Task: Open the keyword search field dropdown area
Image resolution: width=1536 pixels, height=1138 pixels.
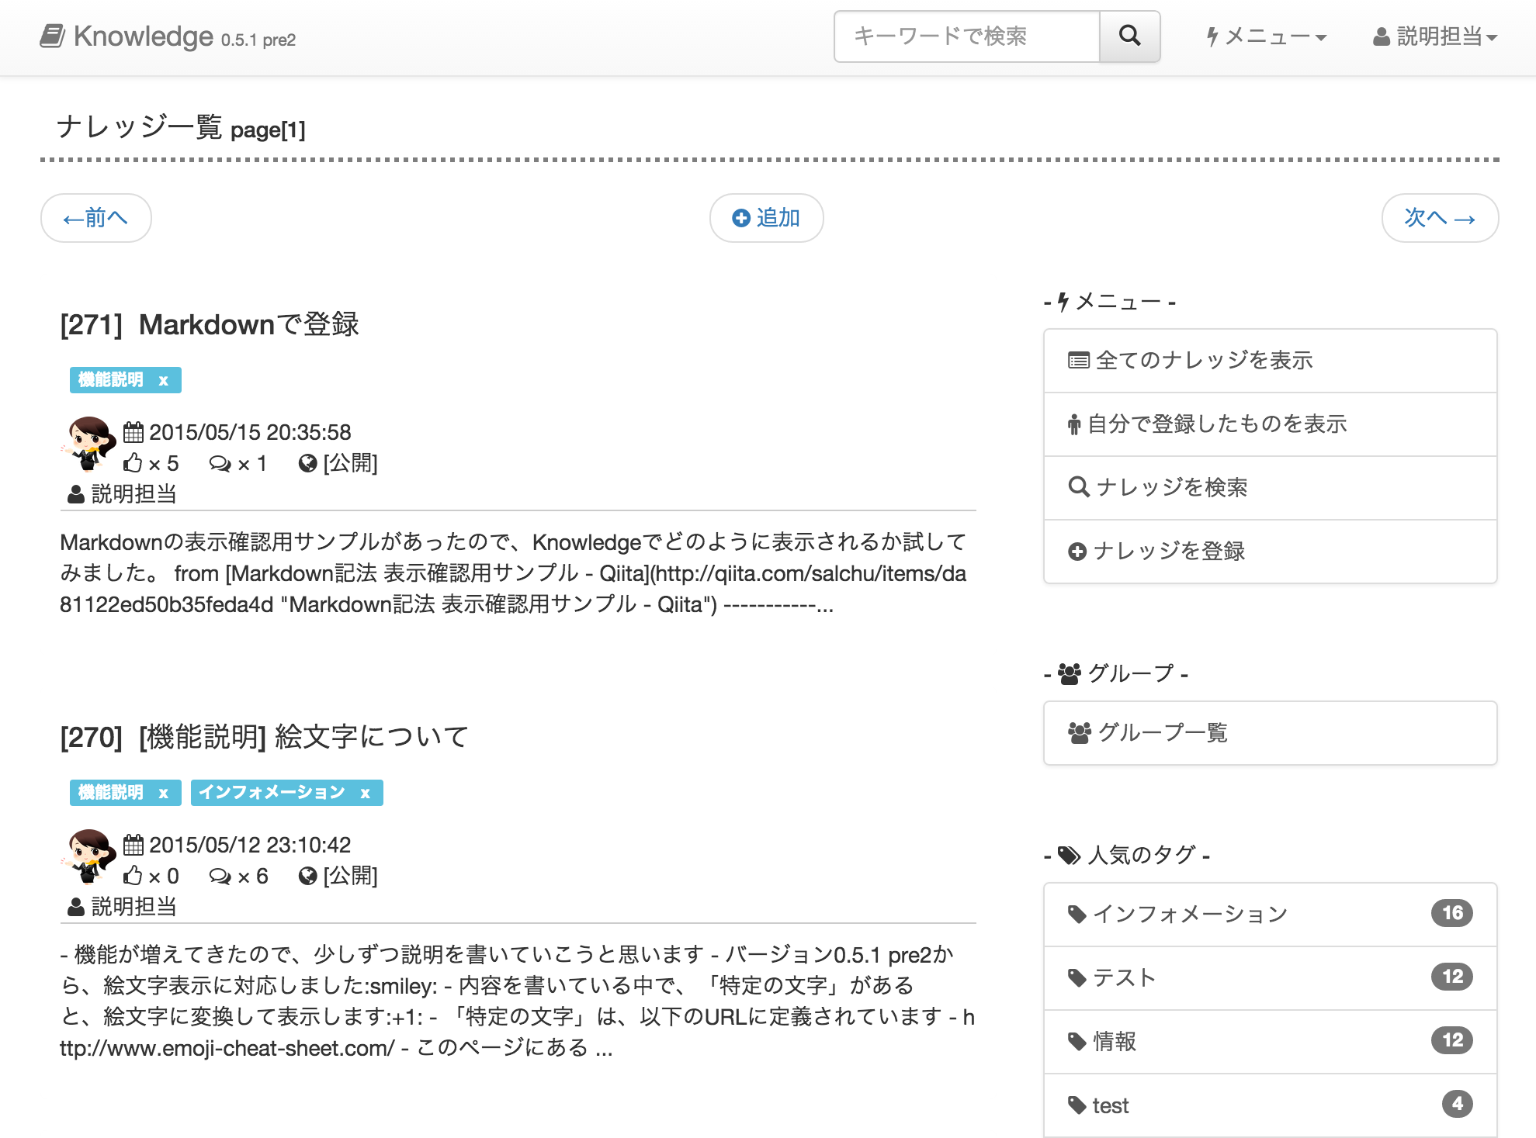Action: click(966, 36)
